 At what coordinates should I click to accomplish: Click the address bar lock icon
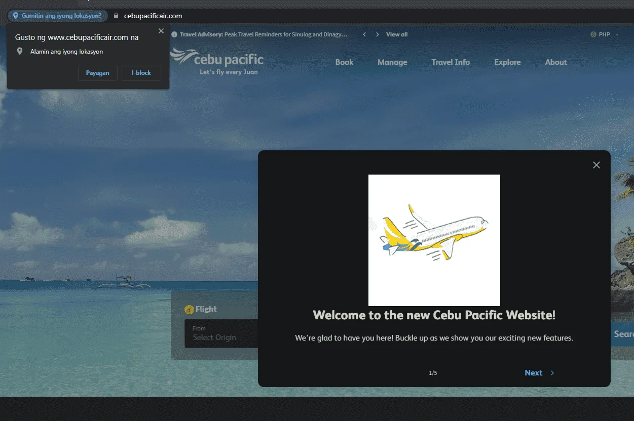(x=116, y=16)
